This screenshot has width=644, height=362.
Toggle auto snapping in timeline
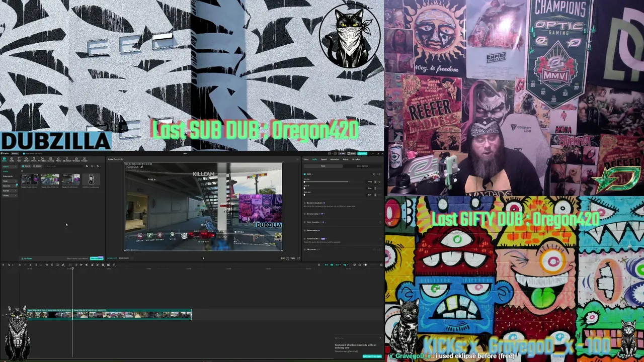click(x=332, y=265)
